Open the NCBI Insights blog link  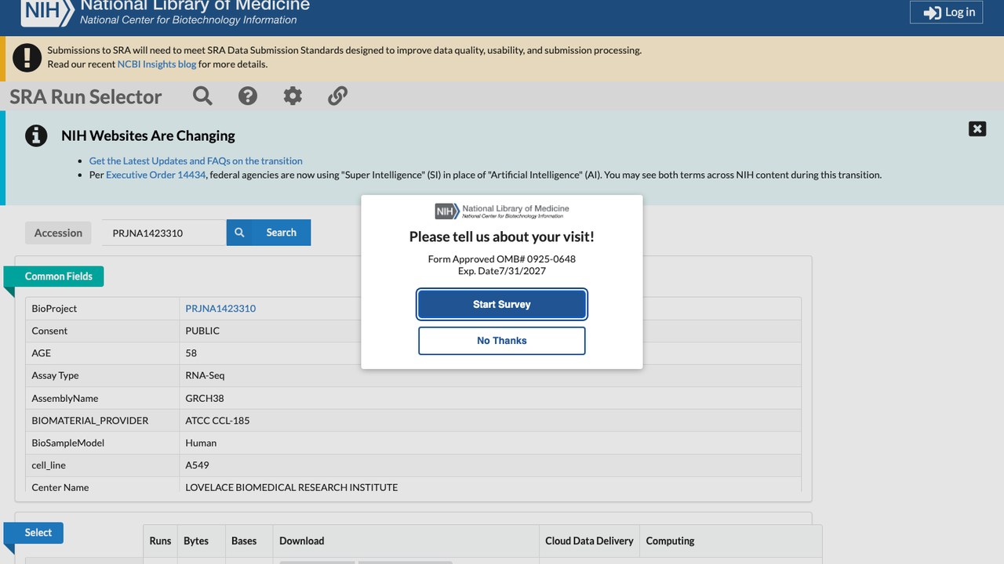[x=157, y=64]
